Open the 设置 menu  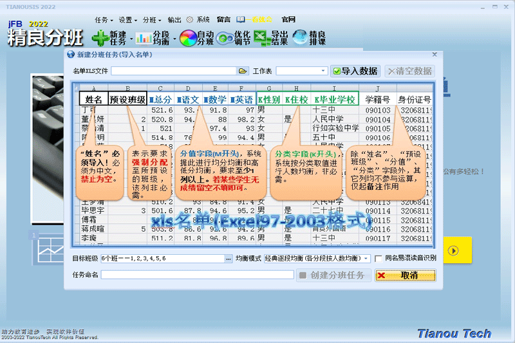[x=127, y=20]
